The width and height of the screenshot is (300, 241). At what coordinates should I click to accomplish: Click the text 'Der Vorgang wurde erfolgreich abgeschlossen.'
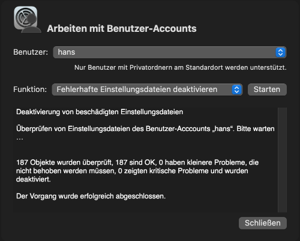[91, 196]
